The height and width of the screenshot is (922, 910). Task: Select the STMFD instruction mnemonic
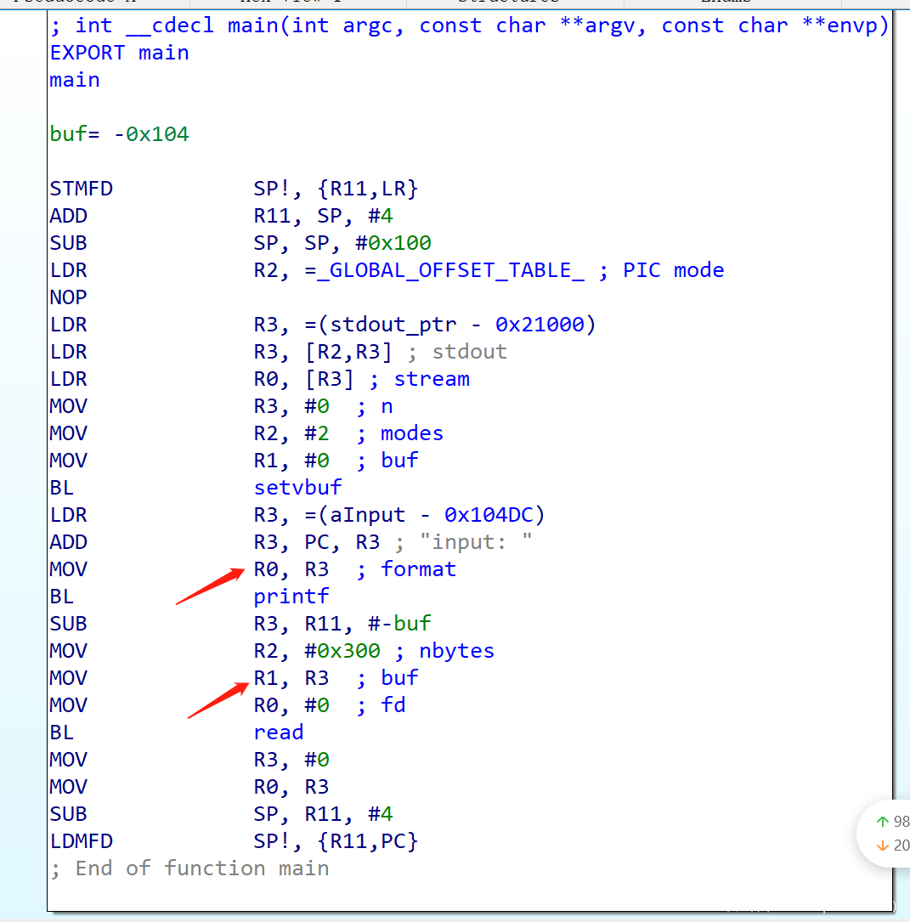pos(81,189)
